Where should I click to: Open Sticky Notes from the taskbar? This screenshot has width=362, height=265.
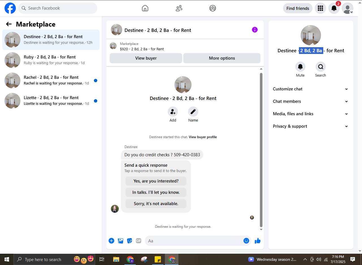coord(158,259)
